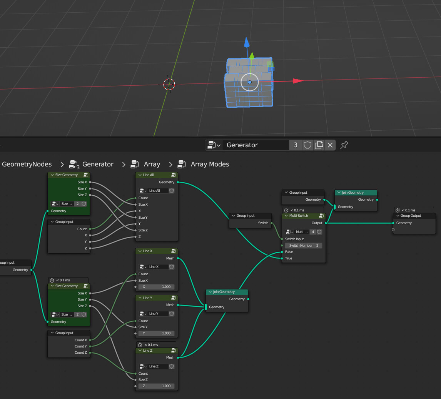
Task: Unlink the Generator node group
Action: [330, 145]
